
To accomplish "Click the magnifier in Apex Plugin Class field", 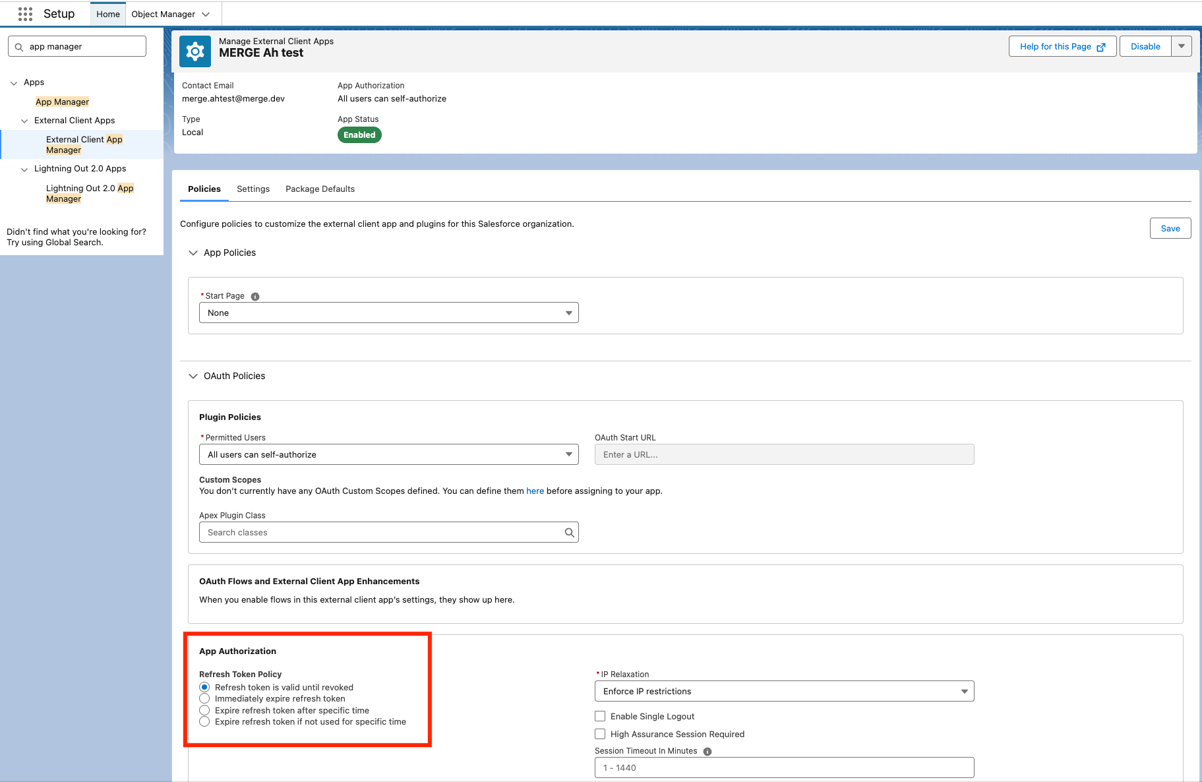I will click(570, 533).
